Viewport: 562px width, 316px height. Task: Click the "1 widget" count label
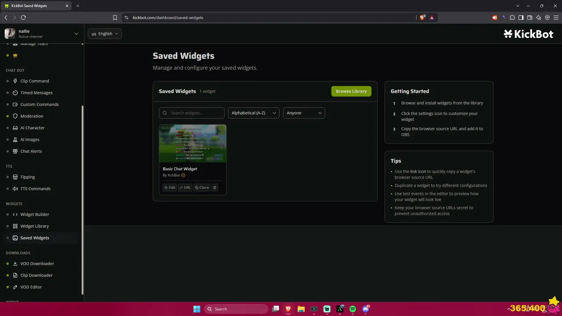pos(208,91)
